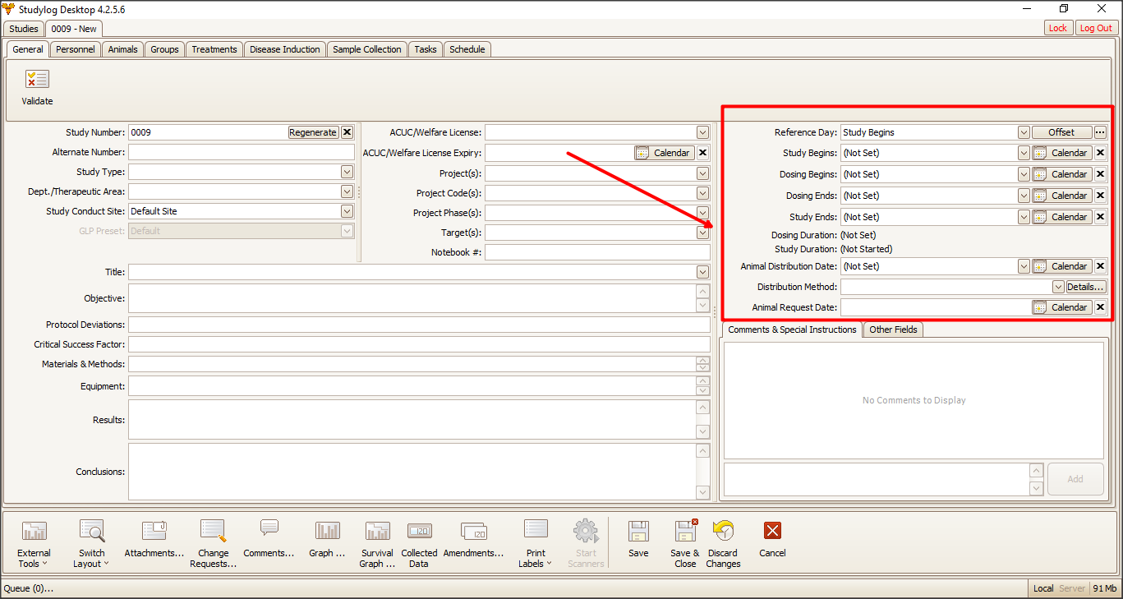Open the Print Labels icon

(x=536, y=529)
